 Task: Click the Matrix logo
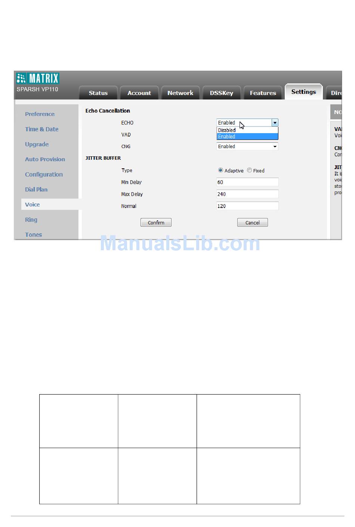pos(38,78)
